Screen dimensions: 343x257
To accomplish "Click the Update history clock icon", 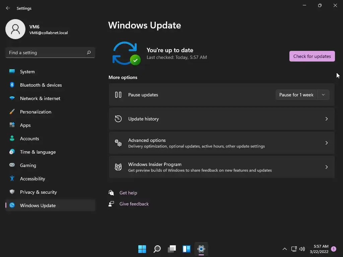I will [x=118, y=119].
